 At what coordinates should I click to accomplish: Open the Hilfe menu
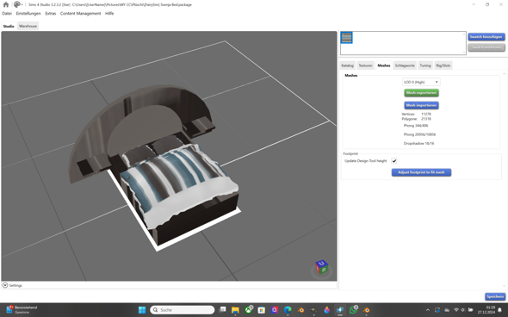(x=109, y=13)
